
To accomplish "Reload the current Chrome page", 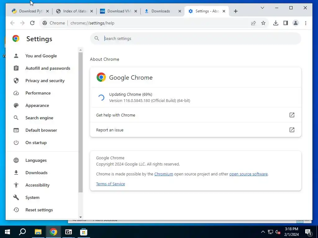I will click(x=32, y=23).
